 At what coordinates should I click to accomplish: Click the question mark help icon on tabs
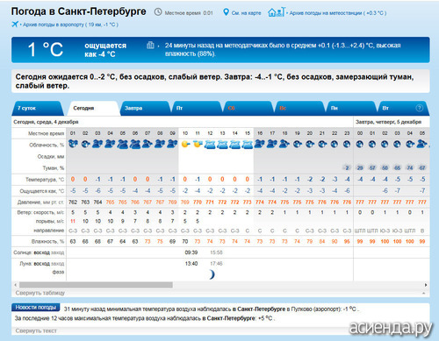419,108
